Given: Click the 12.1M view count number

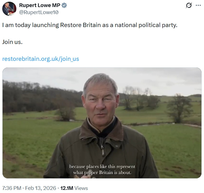Looking at the screenshot, I should click(67, 188).
